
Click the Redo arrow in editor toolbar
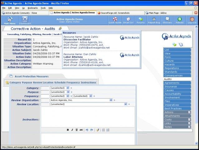[92, 130]
